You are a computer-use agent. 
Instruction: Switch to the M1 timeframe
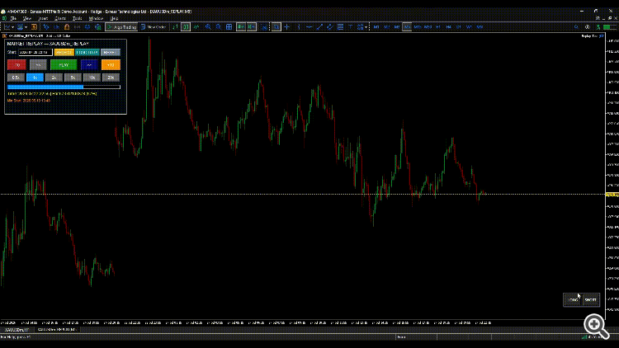pyautogui.click(x=376, y=27)
